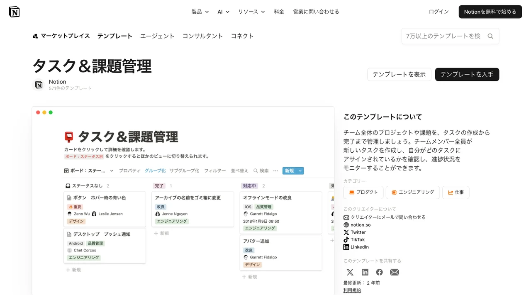531x295 pixels.
Task: Select the テンプレート tab
Action: [x=115, y=36]
